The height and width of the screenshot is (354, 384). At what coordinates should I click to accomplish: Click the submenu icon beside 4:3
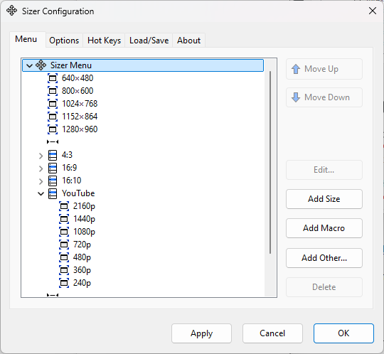(53, 155)
